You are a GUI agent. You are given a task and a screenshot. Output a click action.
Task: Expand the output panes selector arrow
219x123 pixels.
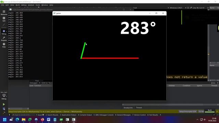[x=160, y=115]
